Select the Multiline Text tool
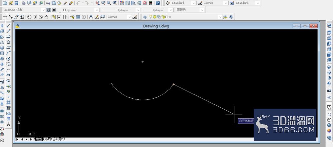333x147 pixels. point(9,124)
